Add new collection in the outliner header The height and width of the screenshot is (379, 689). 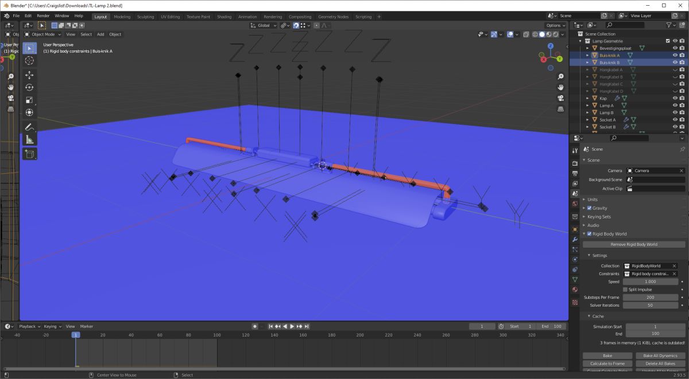click(x=682, y=25)
